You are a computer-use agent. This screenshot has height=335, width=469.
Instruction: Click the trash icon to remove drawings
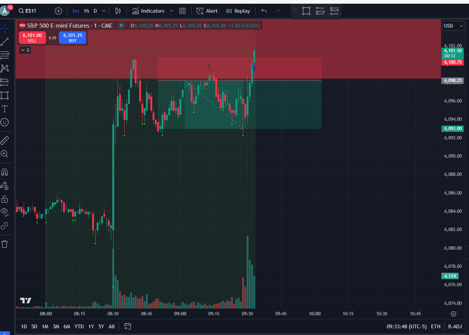[x=4, y=244]
